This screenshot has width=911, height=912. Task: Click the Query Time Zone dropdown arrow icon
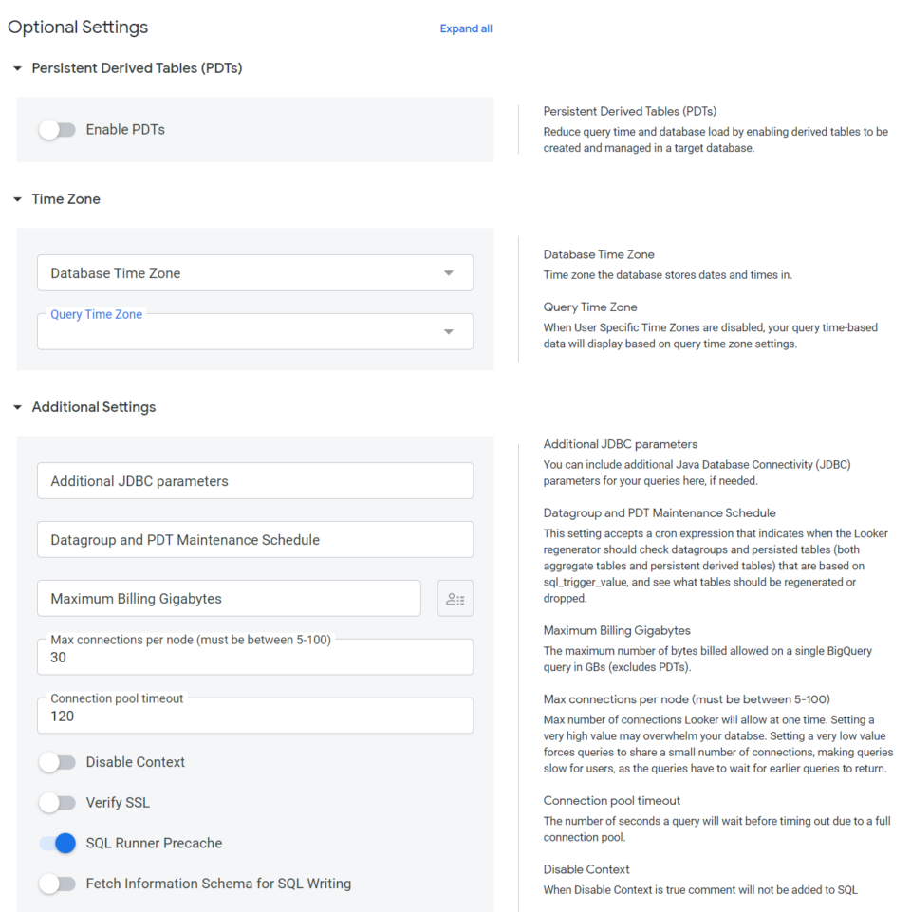(x=449, y=331)
